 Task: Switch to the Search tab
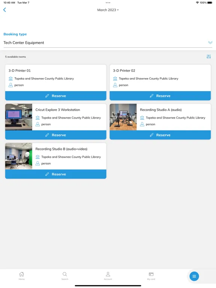pos(65,276)
